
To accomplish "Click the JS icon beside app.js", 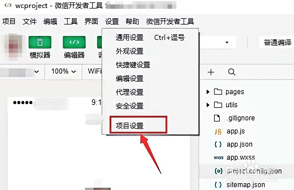I will 218,132.
